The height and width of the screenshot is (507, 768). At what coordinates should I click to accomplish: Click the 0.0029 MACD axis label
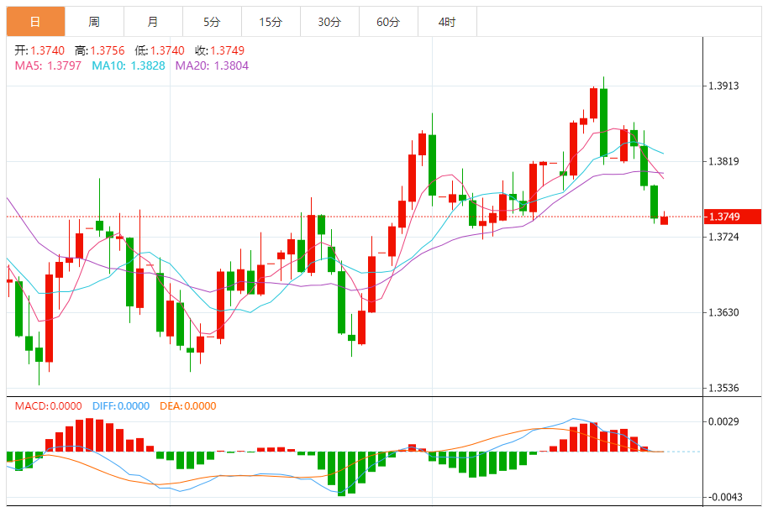point(724,421)
